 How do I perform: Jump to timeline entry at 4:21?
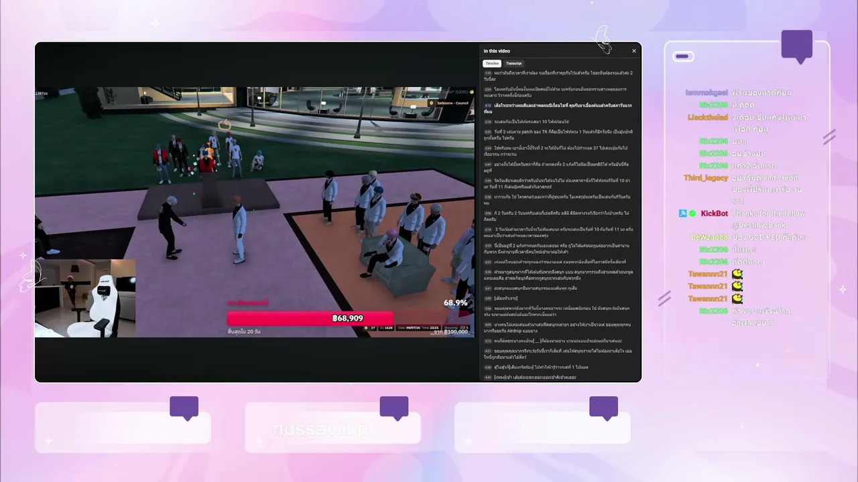[558, 353]
